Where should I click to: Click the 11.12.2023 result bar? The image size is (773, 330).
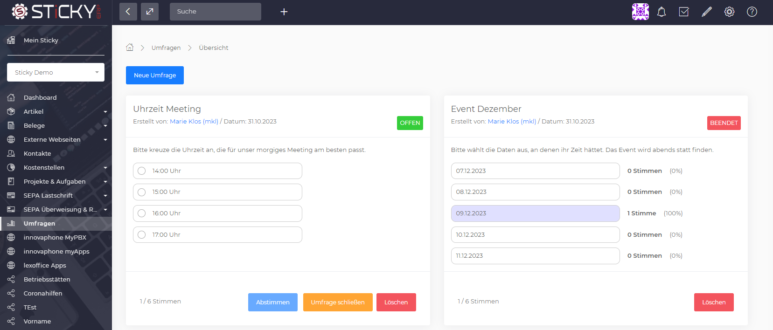click(535, 256)
